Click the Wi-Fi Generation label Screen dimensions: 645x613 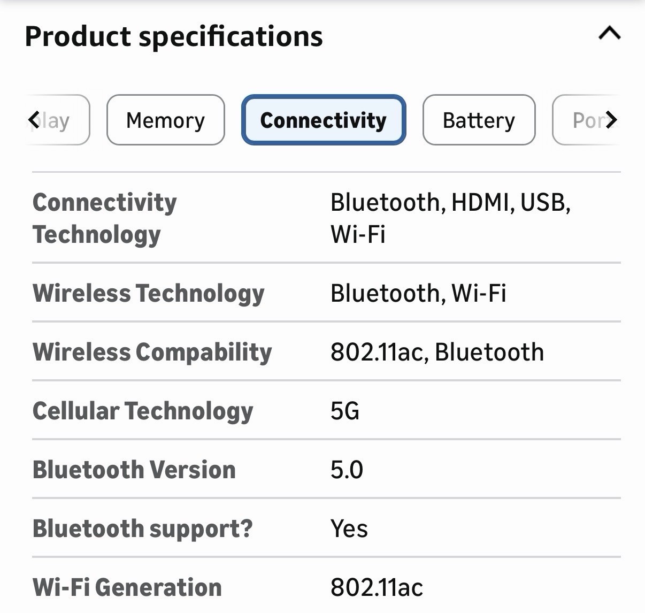[x=127, y=587]
